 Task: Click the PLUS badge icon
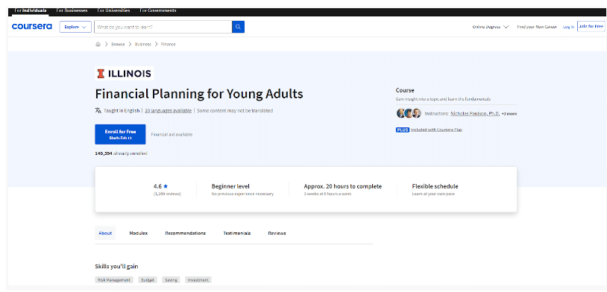(403, 130)
